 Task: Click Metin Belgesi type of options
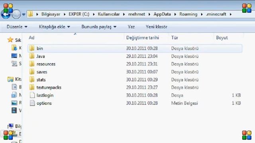pyautogui.click(x=184, y=103)
